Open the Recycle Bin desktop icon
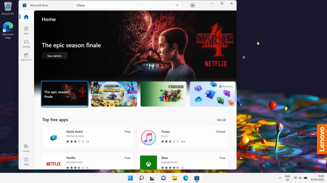Screen dimensions: 327x183 point(8,8)
